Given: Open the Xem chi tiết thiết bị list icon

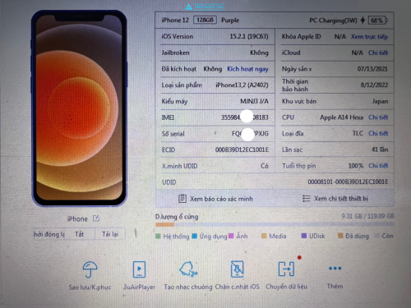Looking at the screenshot, I should point(307,198).
